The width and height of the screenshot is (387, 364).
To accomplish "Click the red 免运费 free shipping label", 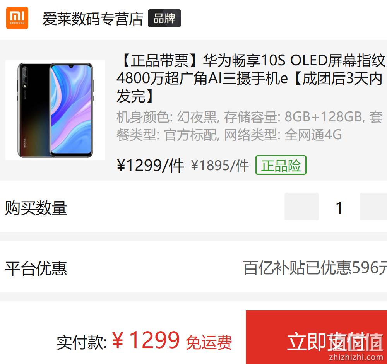I will [209, 342].
